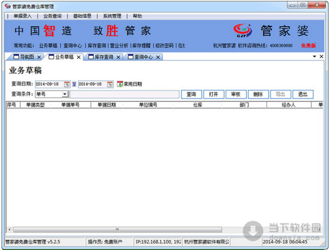Viewport: 333px width, 250px height.
Task: Open the 基础信息 menu
Action: (82, 16)
